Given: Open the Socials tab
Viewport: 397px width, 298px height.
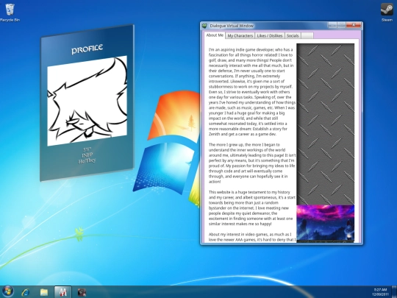Looking at the screenshot, I should (293, 36).
